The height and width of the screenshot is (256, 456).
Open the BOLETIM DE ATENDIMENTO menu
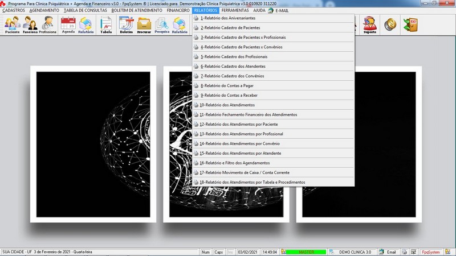pyautogui.click(x=137, y=10)
